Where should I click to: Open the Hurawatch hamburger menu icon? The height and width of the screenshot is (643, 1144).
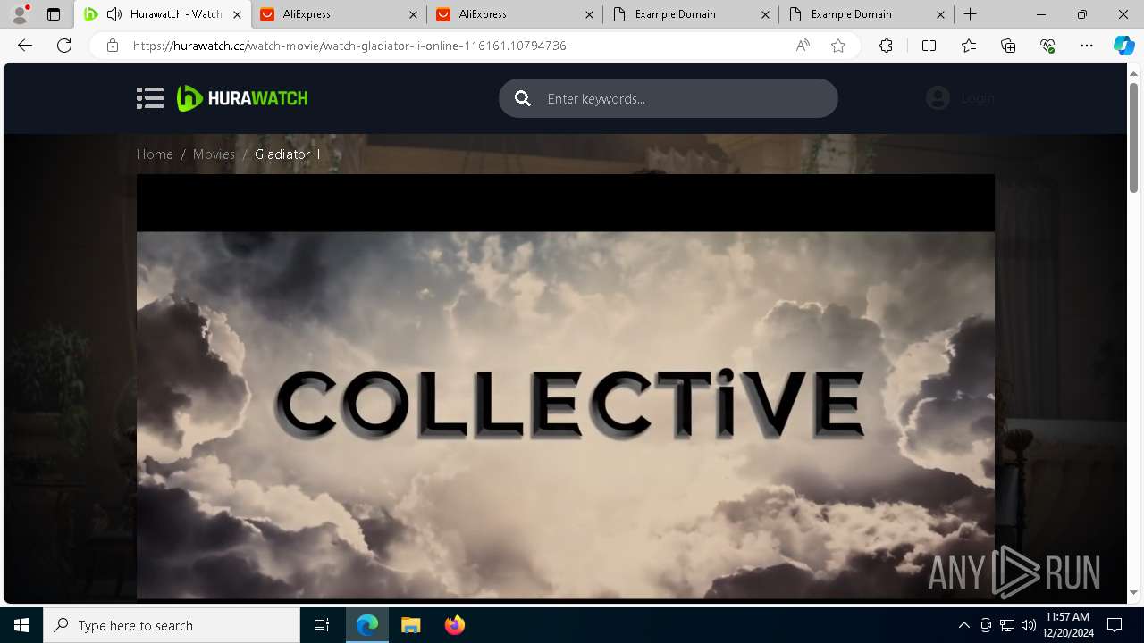149,98
